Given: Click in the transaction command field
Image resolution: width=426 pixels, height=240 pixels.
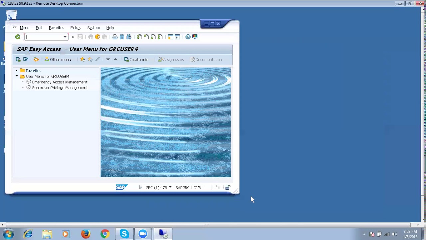Looking at the screenshot, I should pos(44,37).
